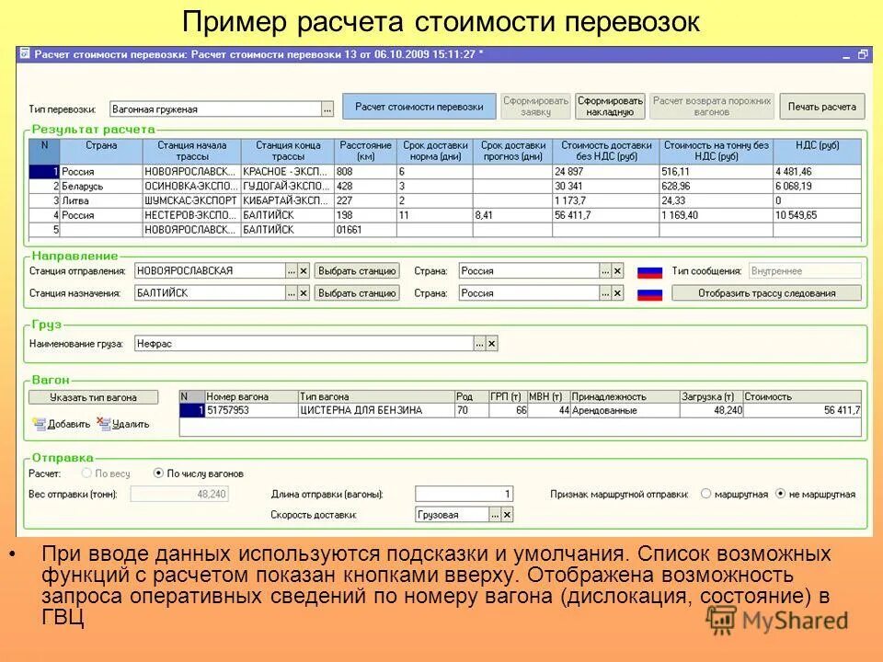Screen dimensions: 883x662
Task: Click the Расчет стоимости перевозки tab button
Action: pyautogui.click(x=419, y=106)
